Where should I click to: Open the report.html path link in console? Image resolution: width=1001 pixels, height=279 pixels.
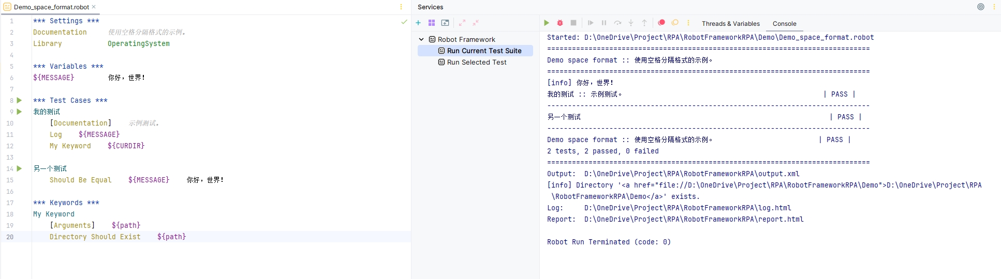point(694,219)
